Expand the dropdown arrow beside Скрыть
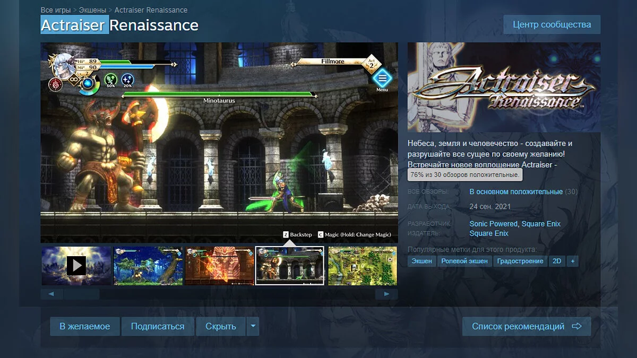The width and height of the screenshot is (637, 358). (x=253, y=326)
